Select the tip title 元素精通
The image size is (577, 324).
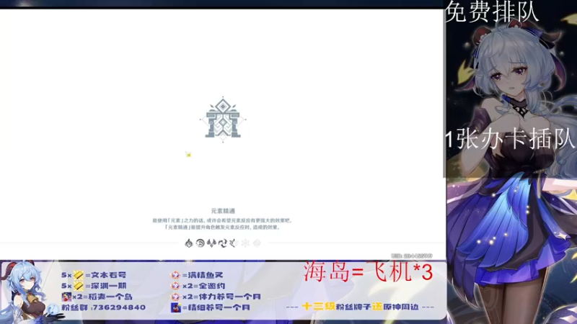pos(223,211)
